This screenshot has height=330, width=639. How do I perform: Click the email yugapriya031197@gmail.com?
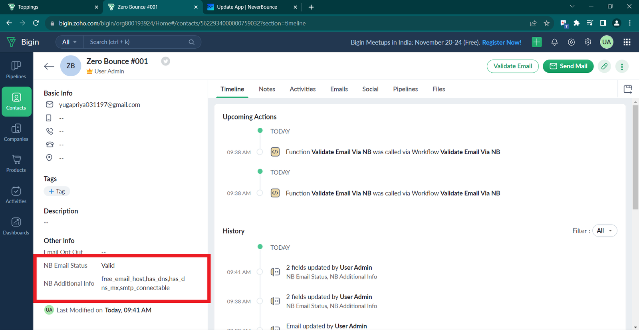[99, 105]
